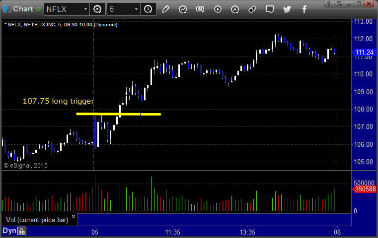Click the pop-out window button
This screenshot has width=378, height=238.
pyautogui.click(x=339, y=3)
